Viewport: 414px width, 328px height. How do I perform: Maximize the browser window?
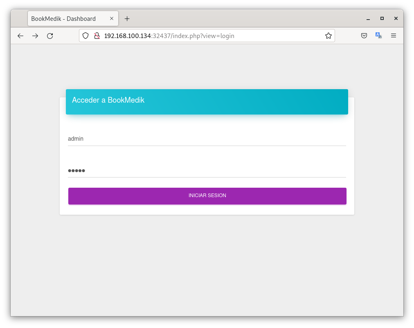(x=382, y=19)
